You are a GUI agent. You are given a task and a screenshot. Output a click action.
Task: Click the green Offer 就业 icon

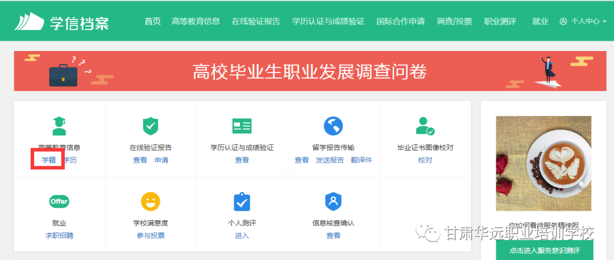[59, 201]
